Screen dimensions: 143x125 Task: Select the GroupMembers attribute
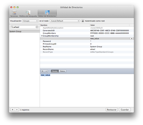49,33
